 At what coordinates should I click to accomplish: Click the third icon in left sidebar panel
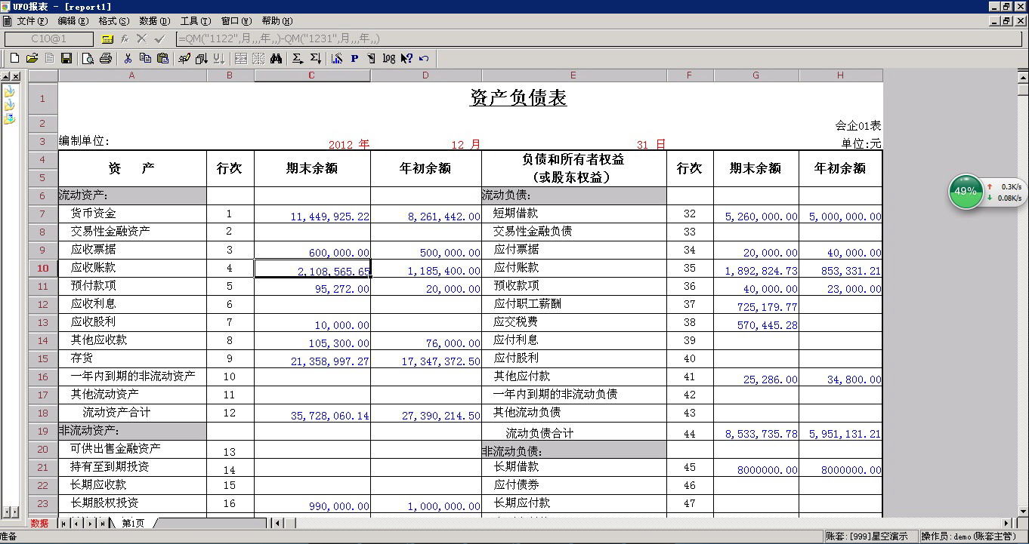(9, 119)
